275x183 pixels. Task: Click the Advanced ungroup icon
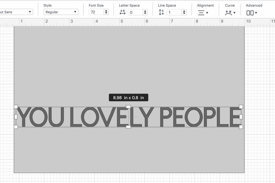pyautogui.click(x=251, y=13)
